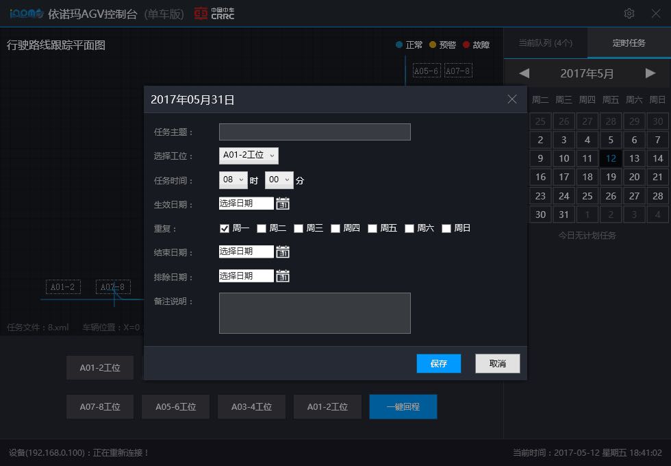The height and width of the screenshot is (466, 671).
Task: Click the 取消 button
Action: click(498, 364)
